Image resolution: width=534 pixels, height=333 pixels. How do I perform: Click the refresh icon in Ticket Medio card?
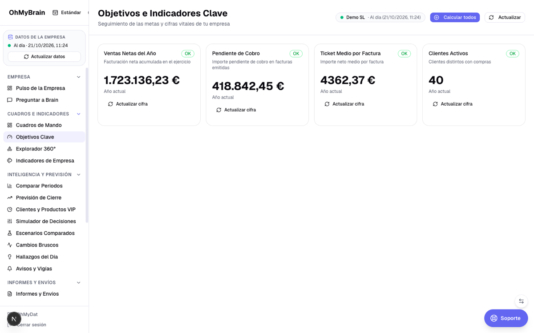pos(327,104)
